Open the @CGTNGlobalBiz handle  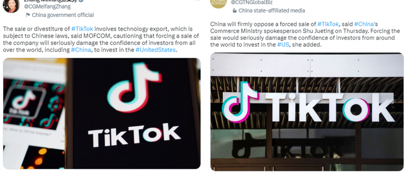252,2
